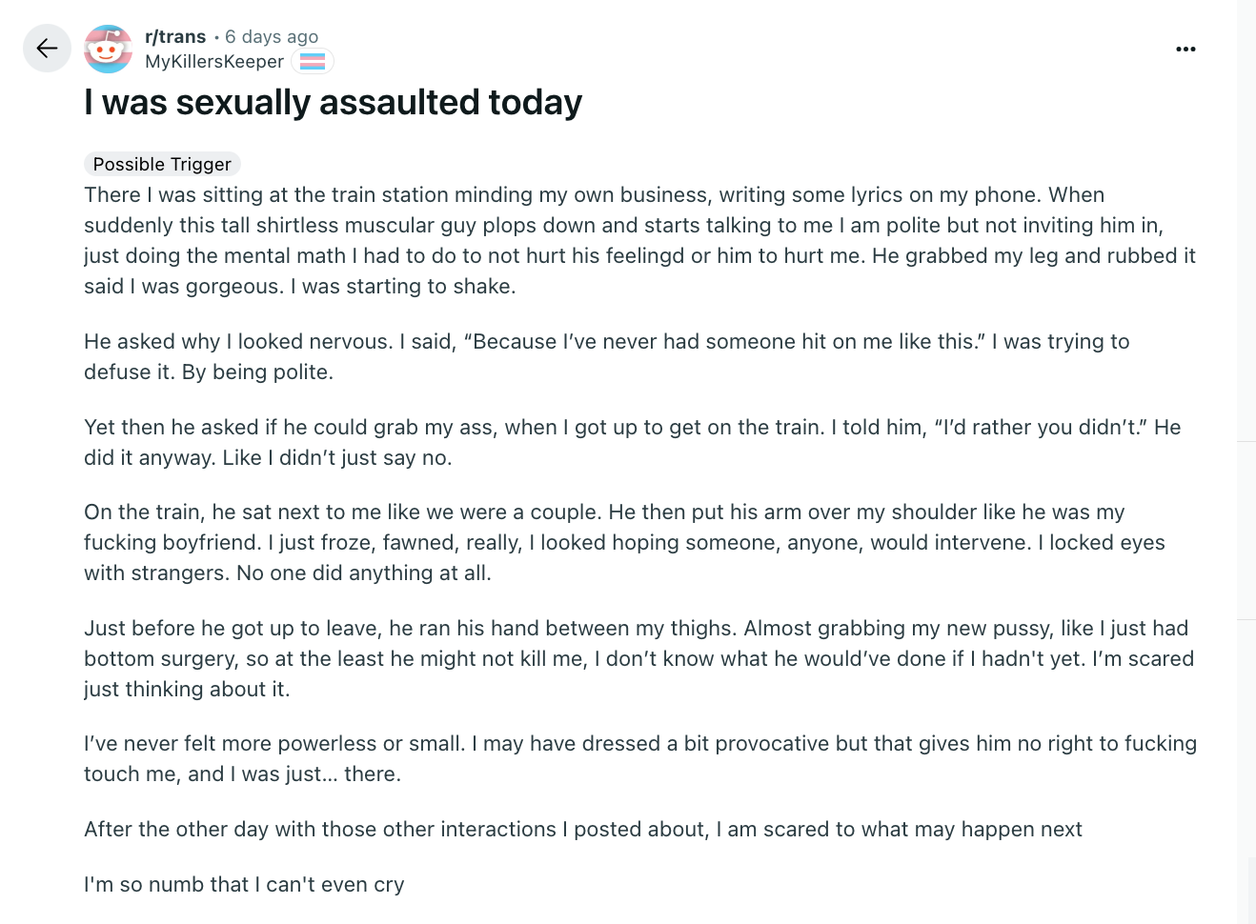Image resolution: width=1256 pixels, height=924 pixels.
Task: Click the final line "I'm so numb"
Action: [x=244, y=884]
